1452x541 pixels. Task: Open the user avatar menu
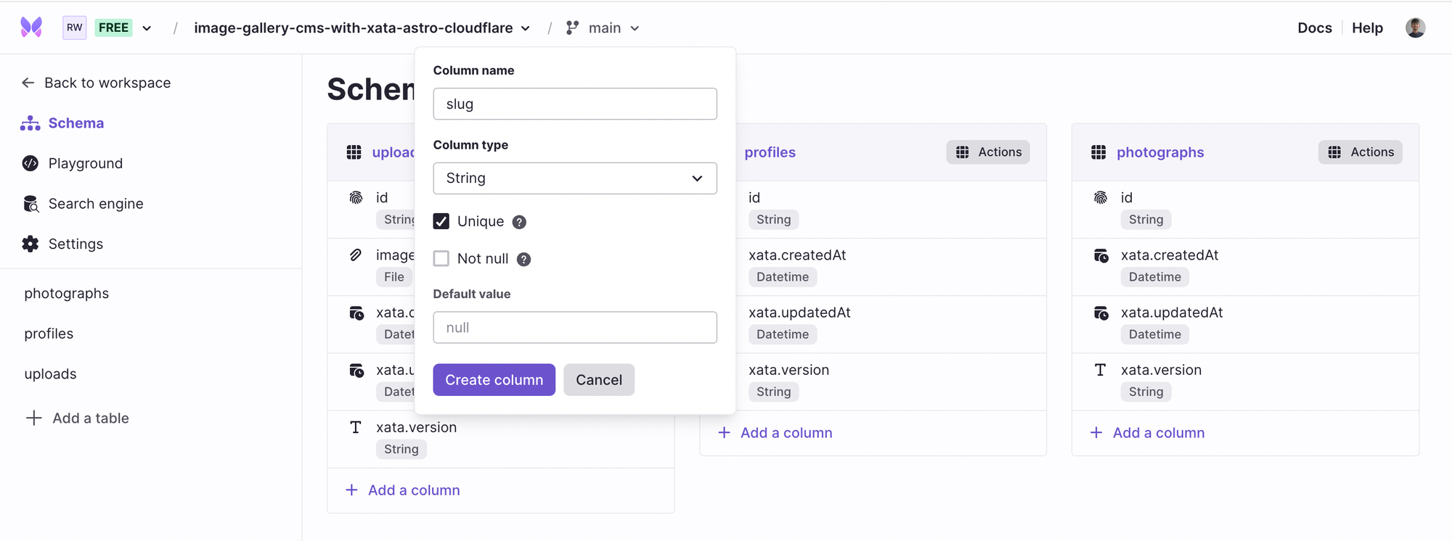click(1415, 28)
